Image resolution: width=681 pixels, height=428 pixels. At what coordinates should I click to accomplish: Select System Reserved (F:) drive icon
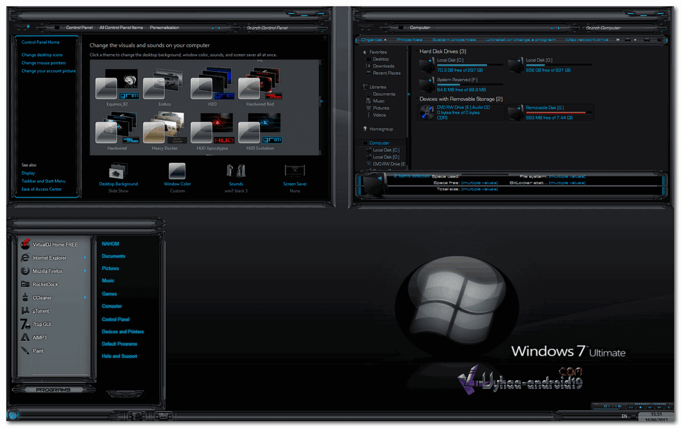pos(427,84)
